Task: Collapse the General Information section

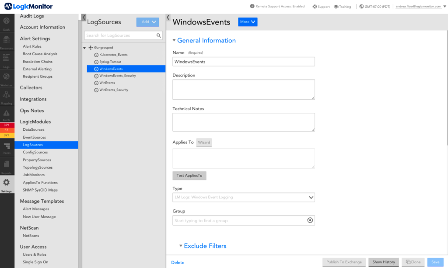Action: (174, 41)
